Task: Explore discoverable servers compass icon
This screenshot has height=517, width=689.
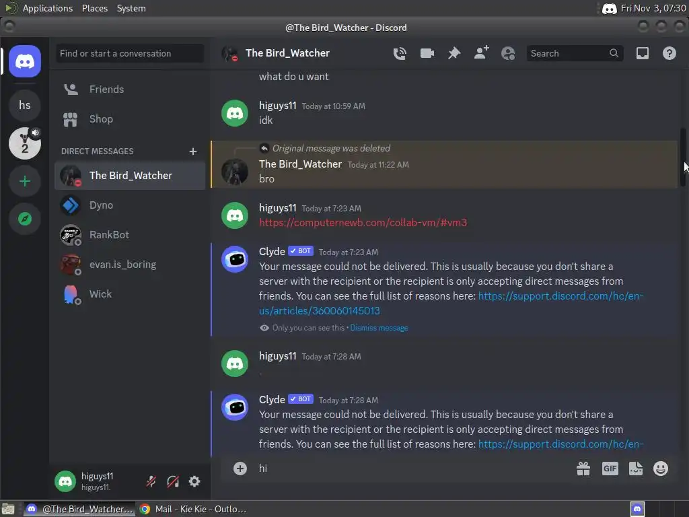Action: pos(25,219)
